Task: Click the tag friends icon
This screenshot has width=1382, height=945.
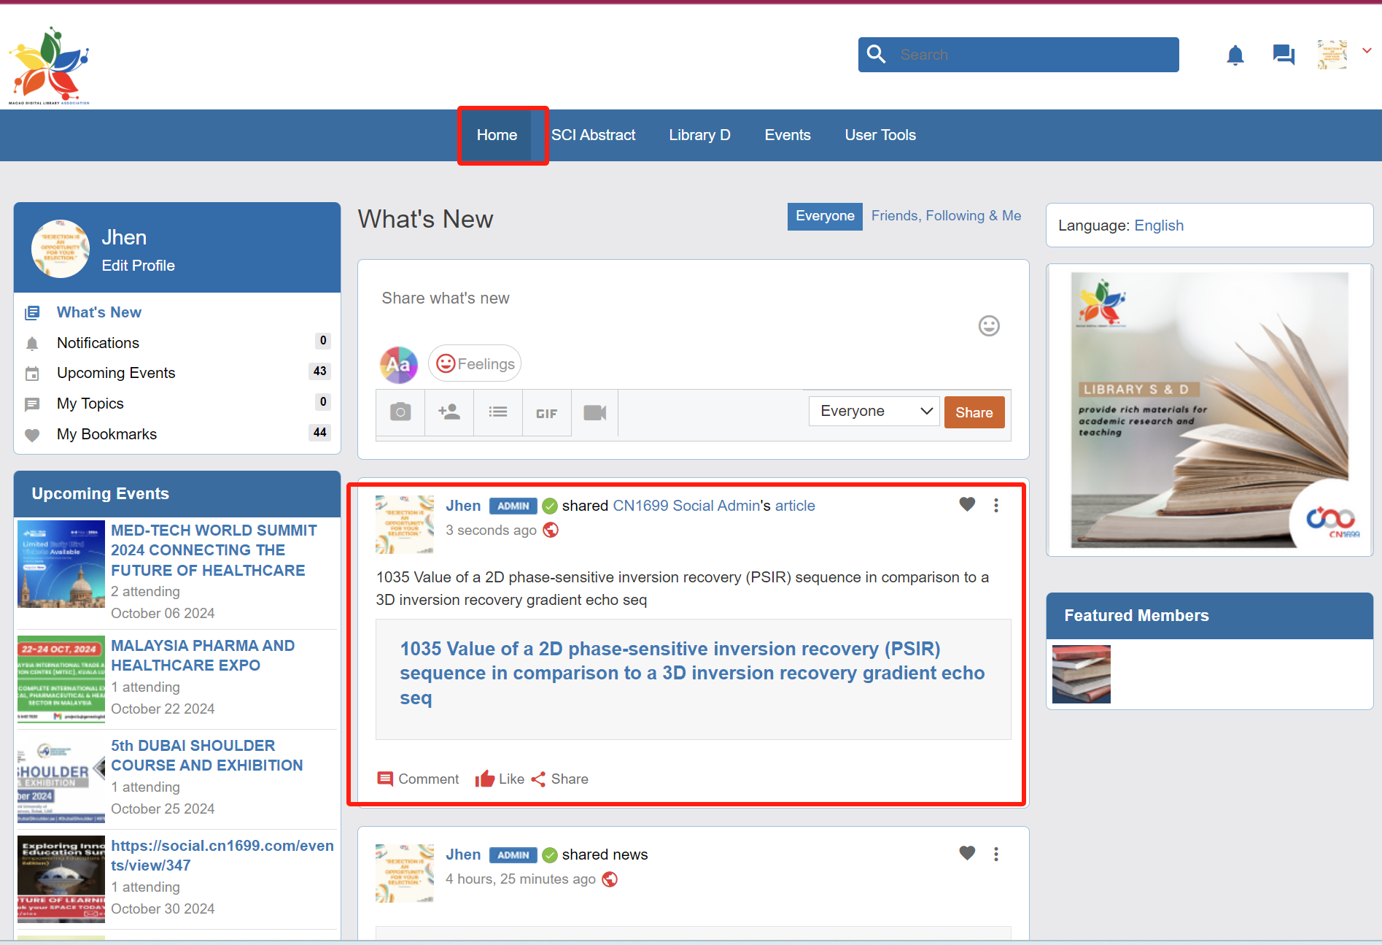Action: pyautogui.click(x=449, y=412)
